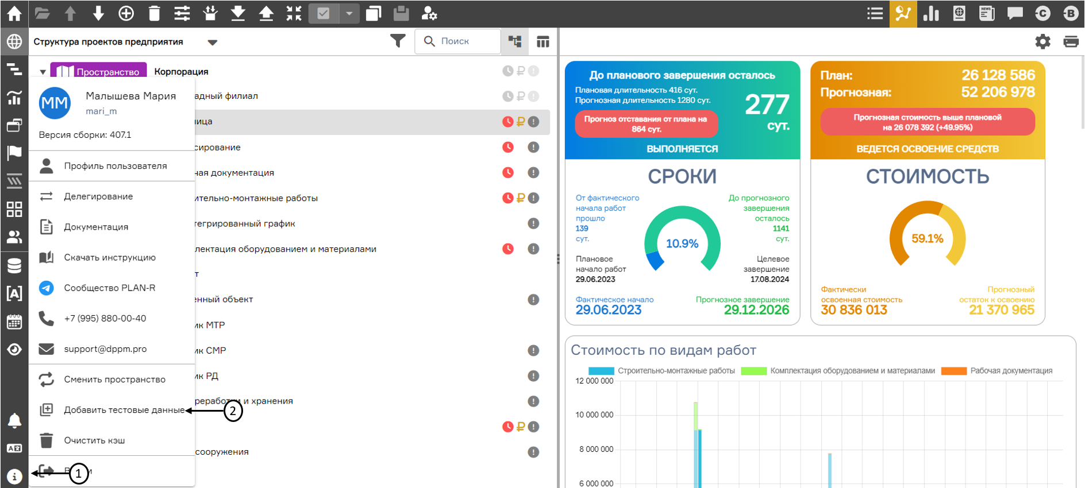Collapse the Корпорация tree node
The image size is (1085, 488).
(43, 72)
